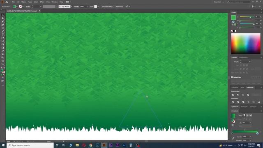Switch to the Align tab
The image size is (263, 148).
242,88
